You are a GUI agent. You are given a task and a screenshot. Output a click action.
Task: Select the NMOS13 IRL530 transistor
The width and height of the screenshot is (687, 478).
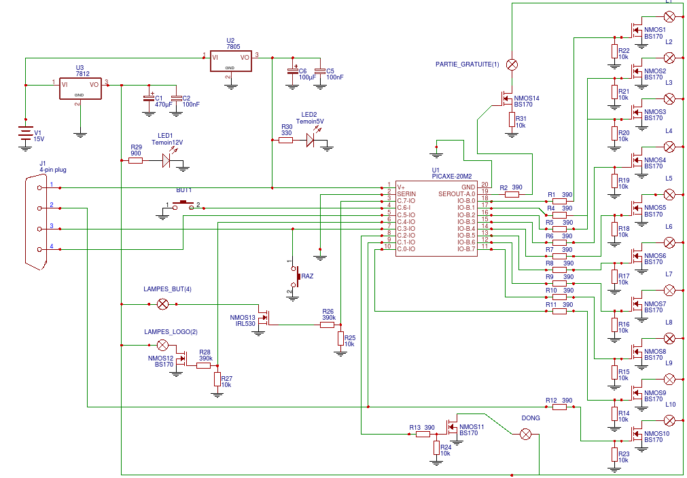click(264, 318)
